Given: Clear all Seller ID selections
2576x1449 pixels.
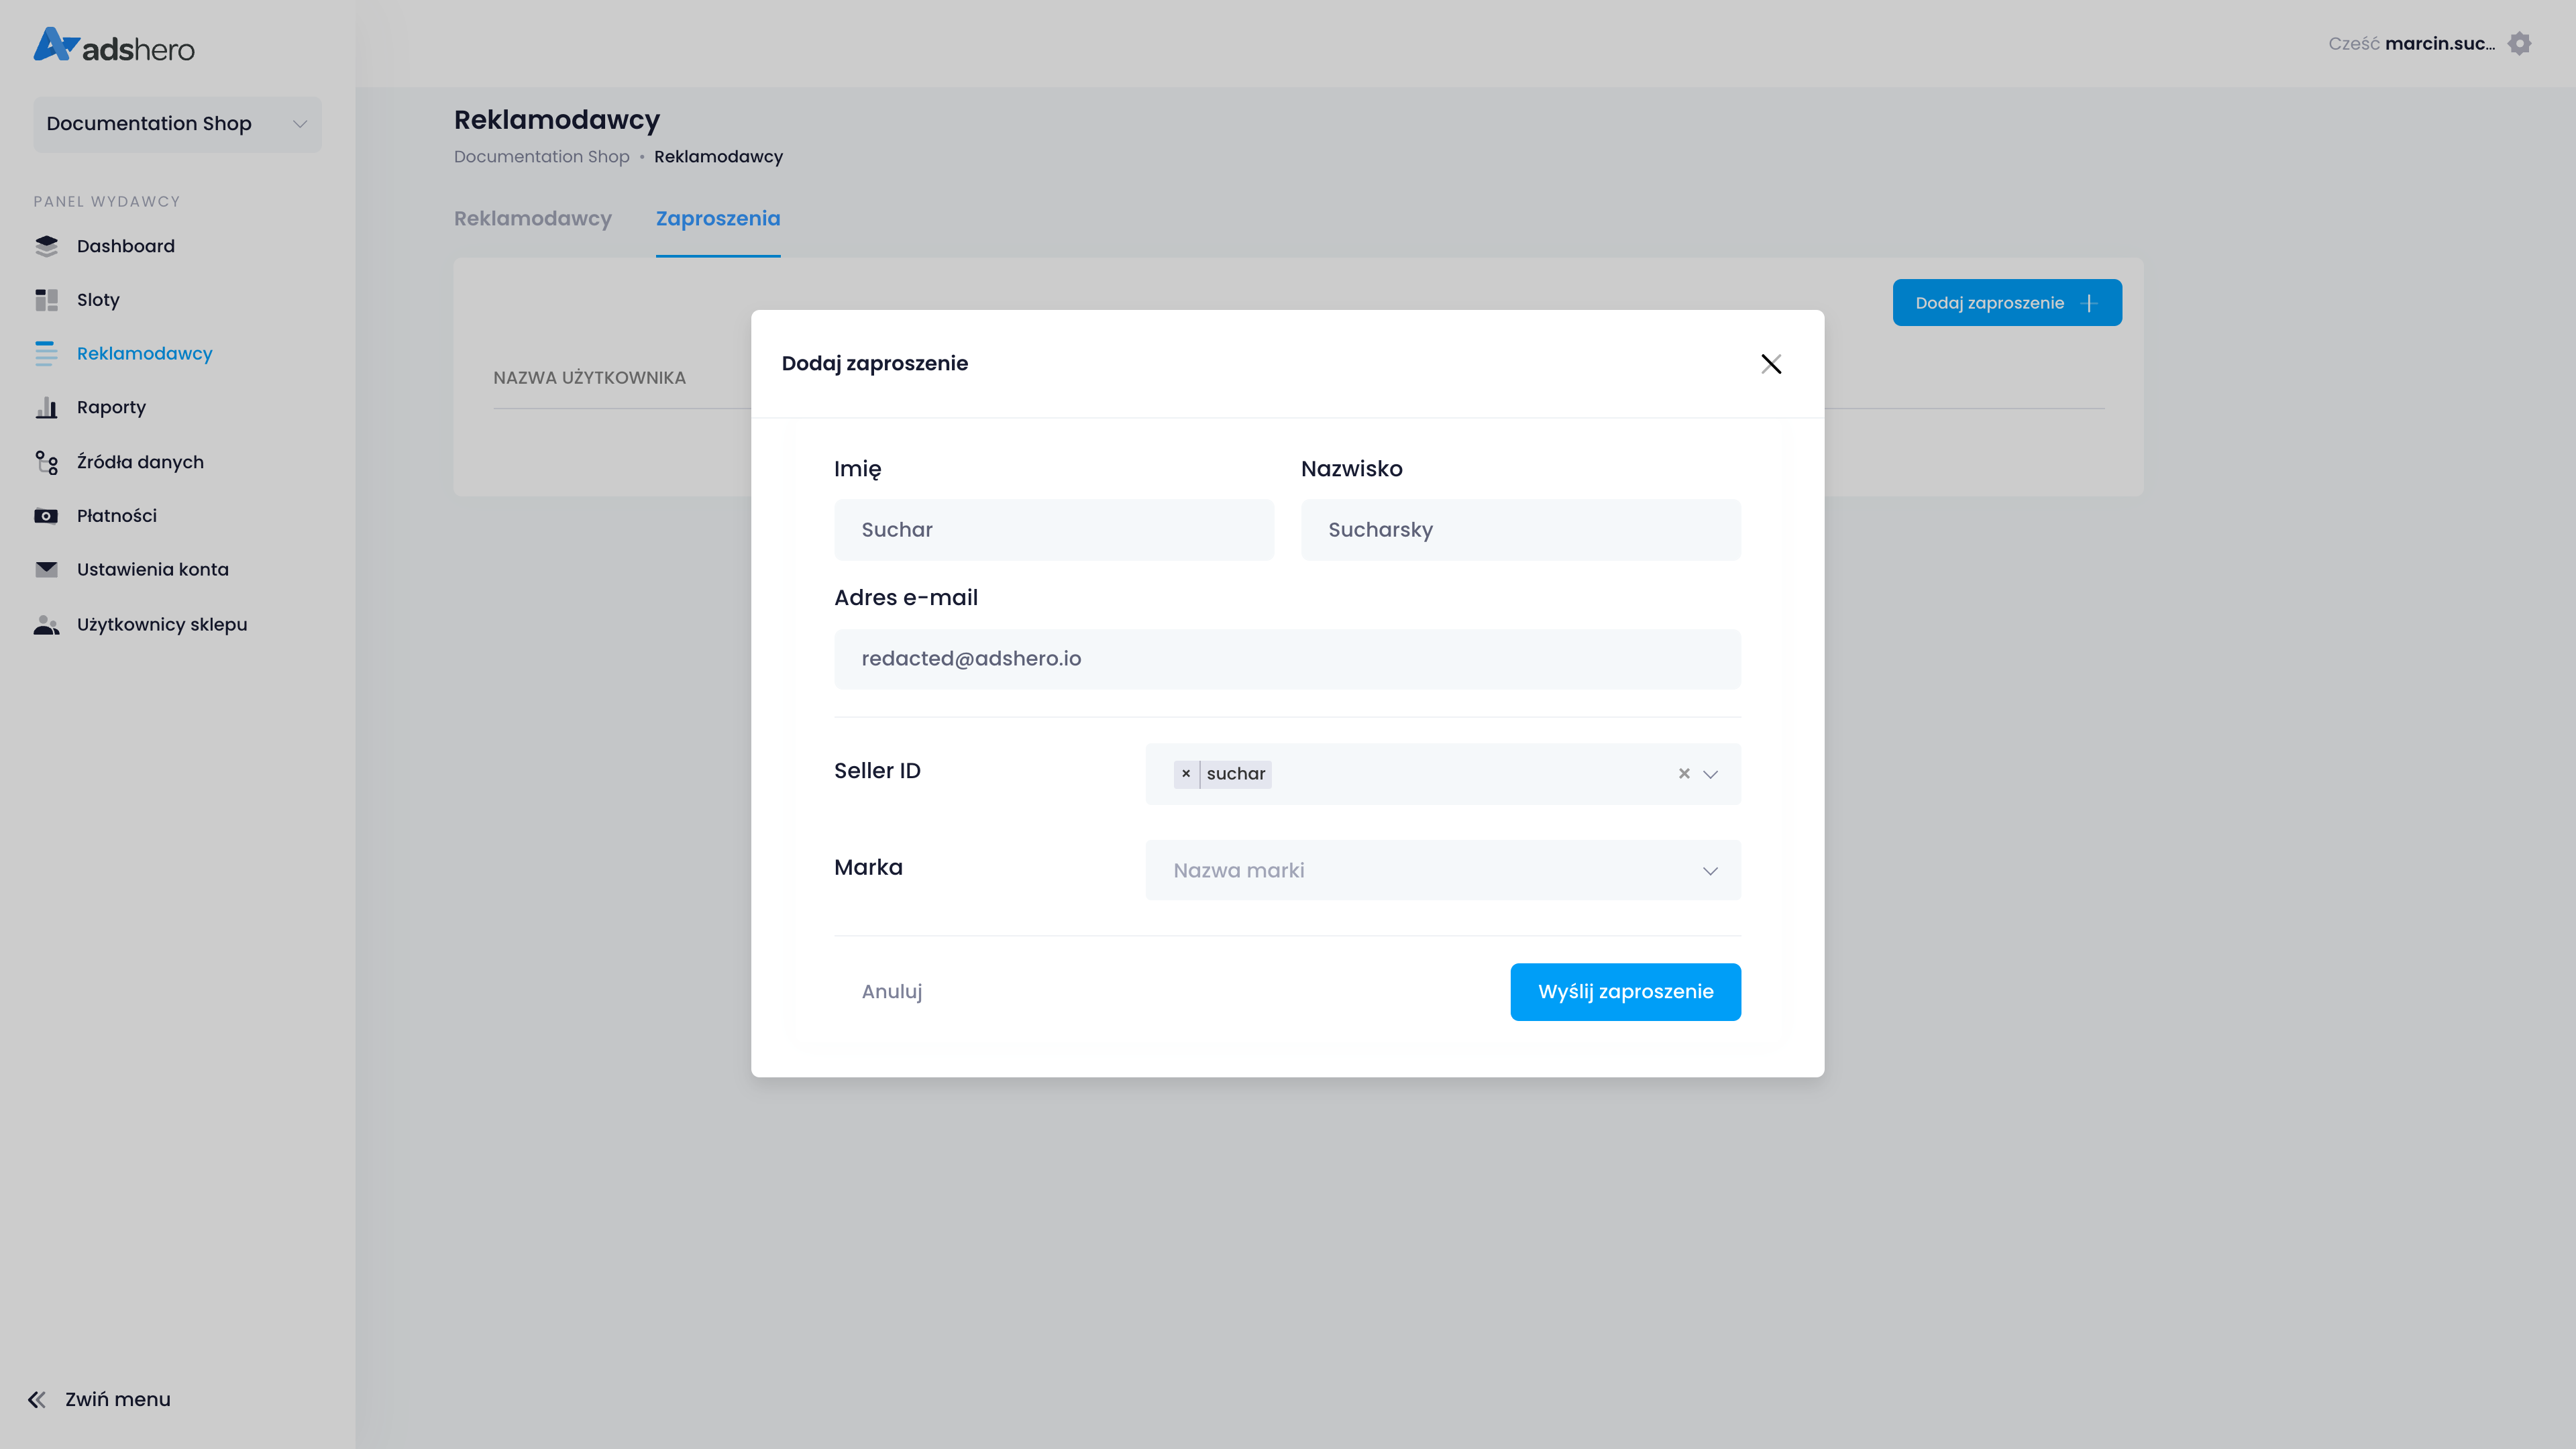Looking at the screenshot, I should 1684,774.
